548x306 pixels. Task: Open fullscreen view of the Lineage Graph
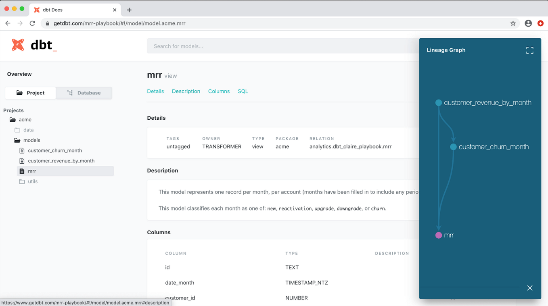point(529,50)
